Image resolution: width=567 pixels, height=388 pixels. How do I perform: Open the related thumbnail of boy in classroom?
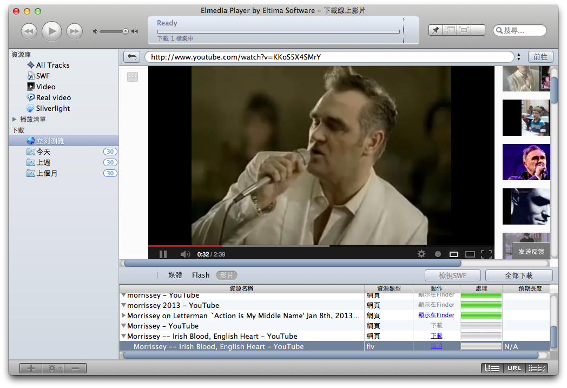526,118
